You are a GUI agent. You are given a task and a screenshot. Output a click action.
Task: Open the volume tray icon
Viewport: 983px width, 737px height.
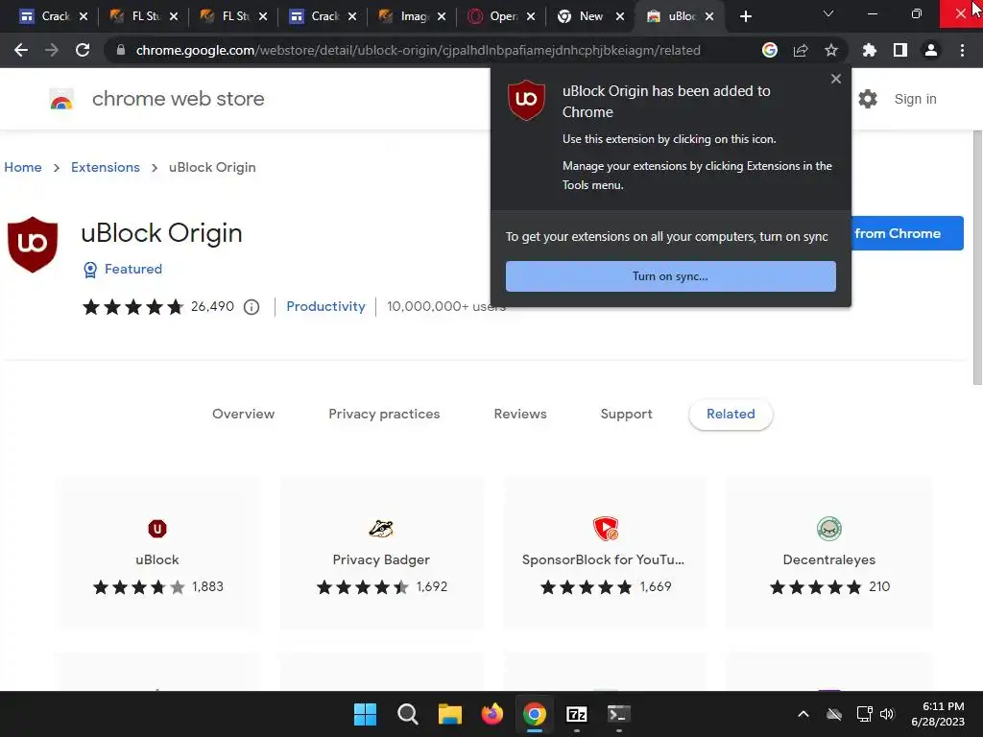[886, 714]
